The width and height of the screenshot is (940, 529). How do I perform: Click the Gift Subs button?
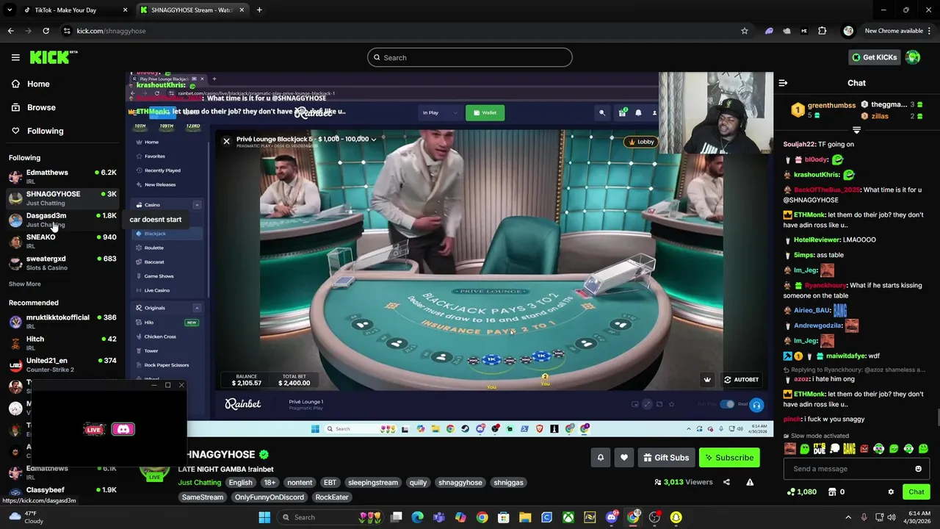click(x=666, y=458)
